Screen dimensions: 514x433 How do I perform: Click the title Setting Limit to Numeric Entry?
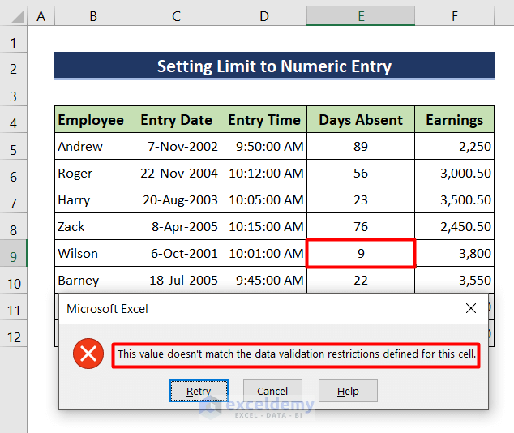click(x=274, y=66)
